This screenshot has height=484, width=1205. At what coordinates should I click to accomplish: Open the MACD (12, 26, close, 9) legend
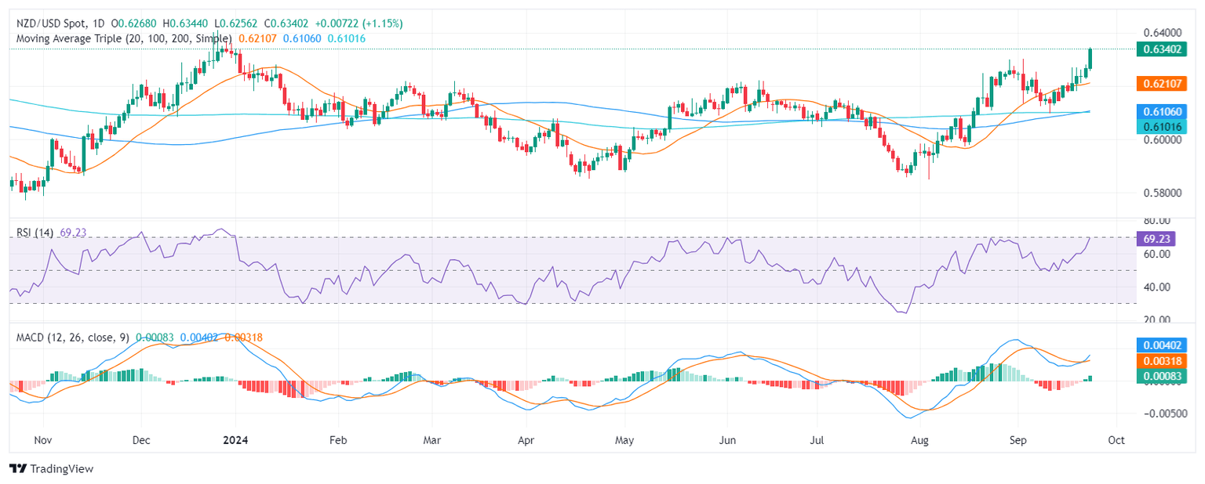pyautogui.click(x=71, y=337)
